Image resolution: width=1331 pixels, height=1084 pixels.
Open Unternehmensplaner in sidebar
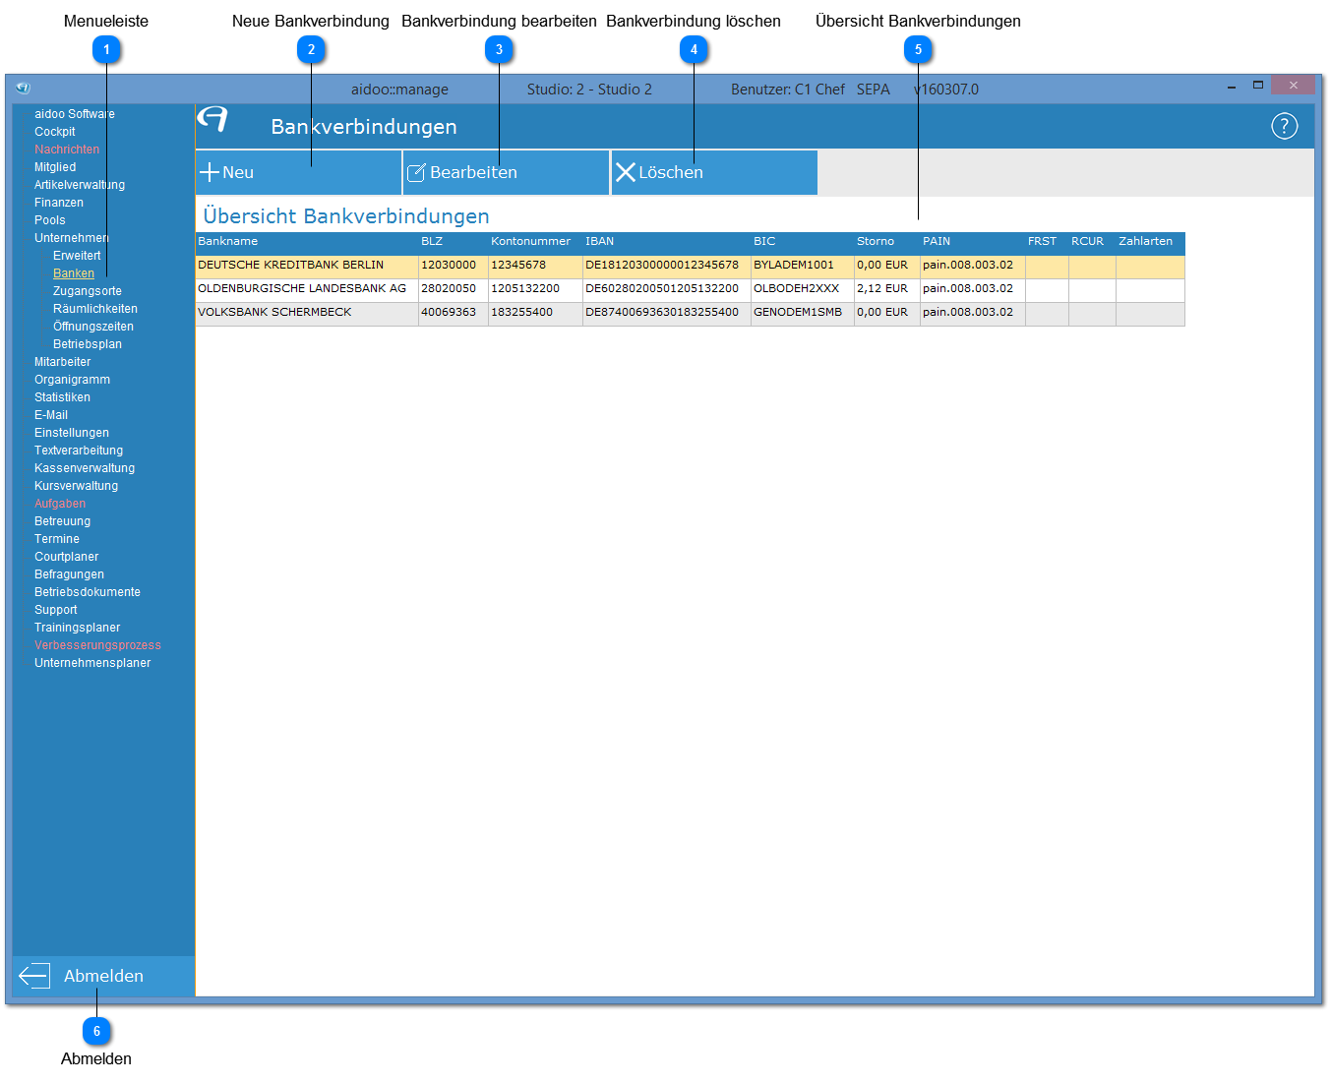pos(92,663)
